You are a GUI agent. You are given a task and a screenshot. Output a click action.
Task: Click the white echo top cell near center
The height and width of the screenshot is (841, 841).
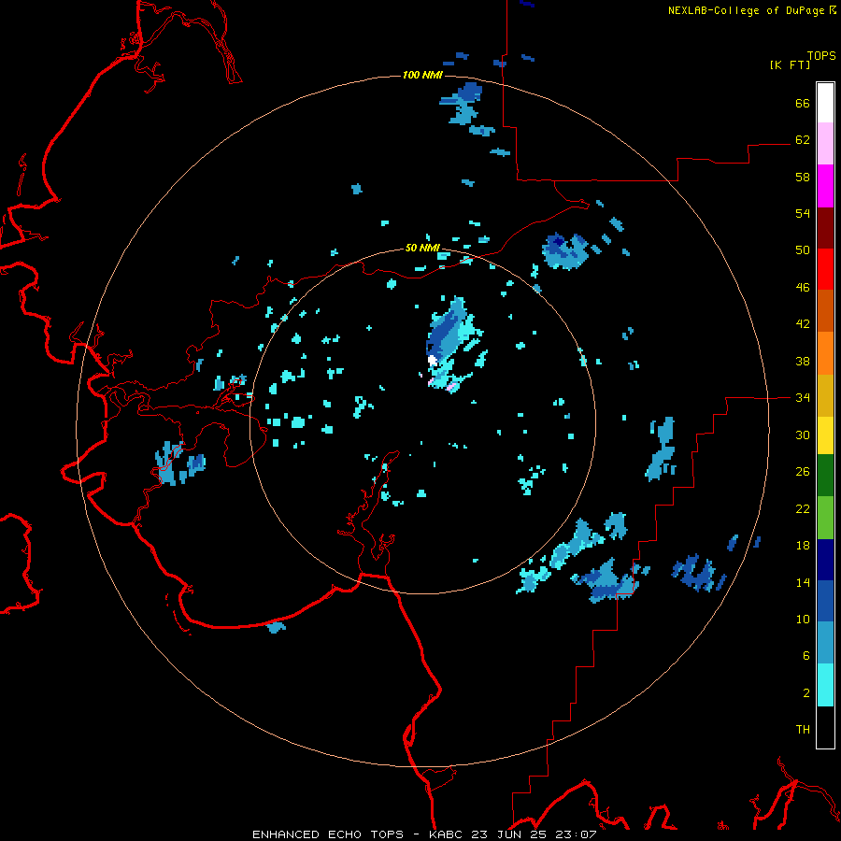(x=433, y=361)
